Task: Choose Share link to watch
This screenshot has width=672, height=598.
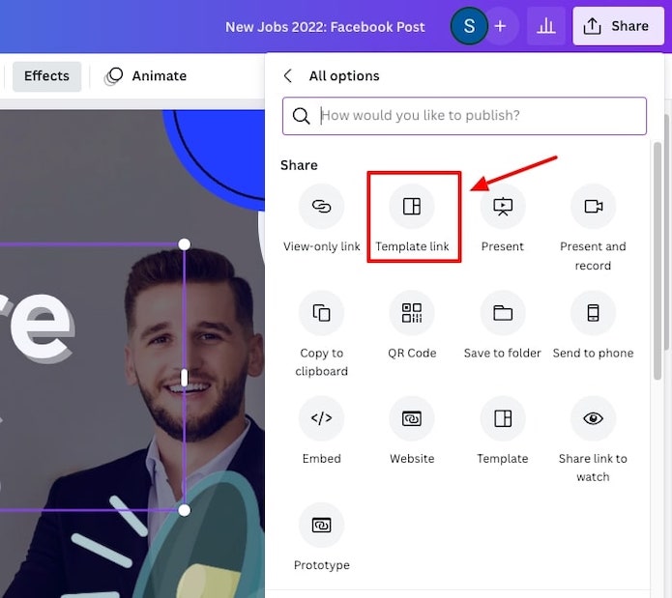Action: 593,439
